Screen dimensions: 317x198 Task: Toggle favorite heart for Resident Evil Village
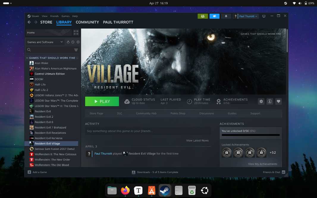click(x=278, y=101)
